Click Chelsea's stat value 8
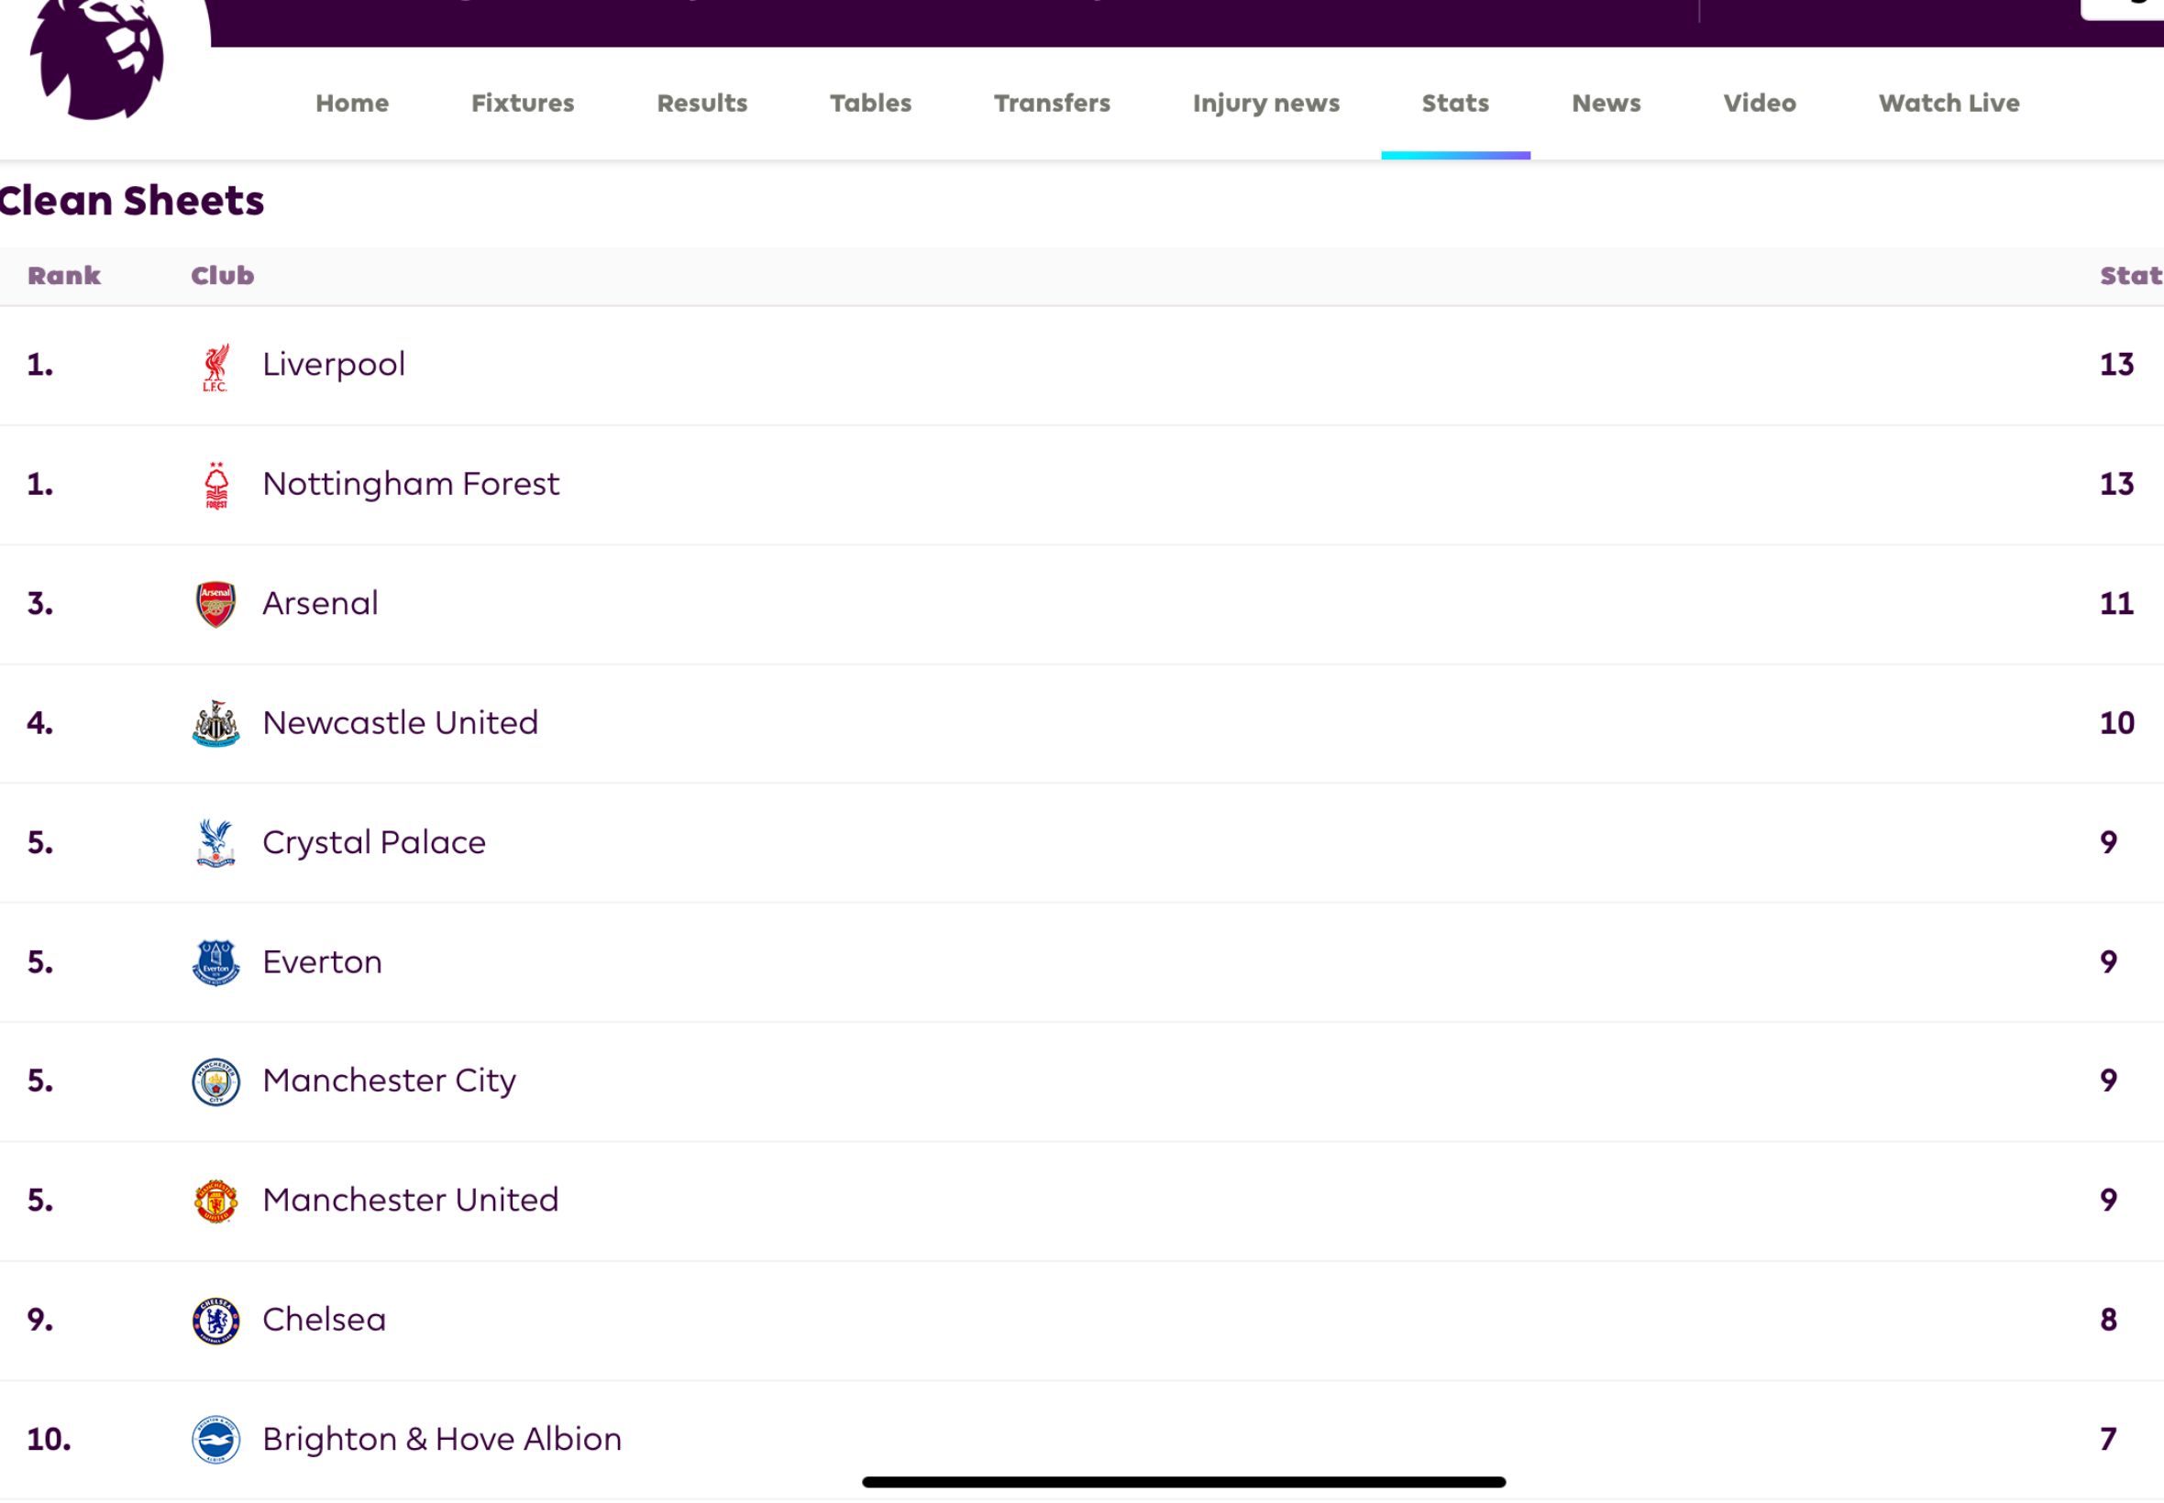This screenshot has width=2164, height=1503. [x=2108, y=1320]
